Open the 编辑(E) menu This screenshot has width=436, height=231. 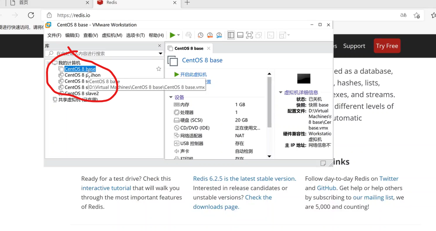click(x=72, y=35)
